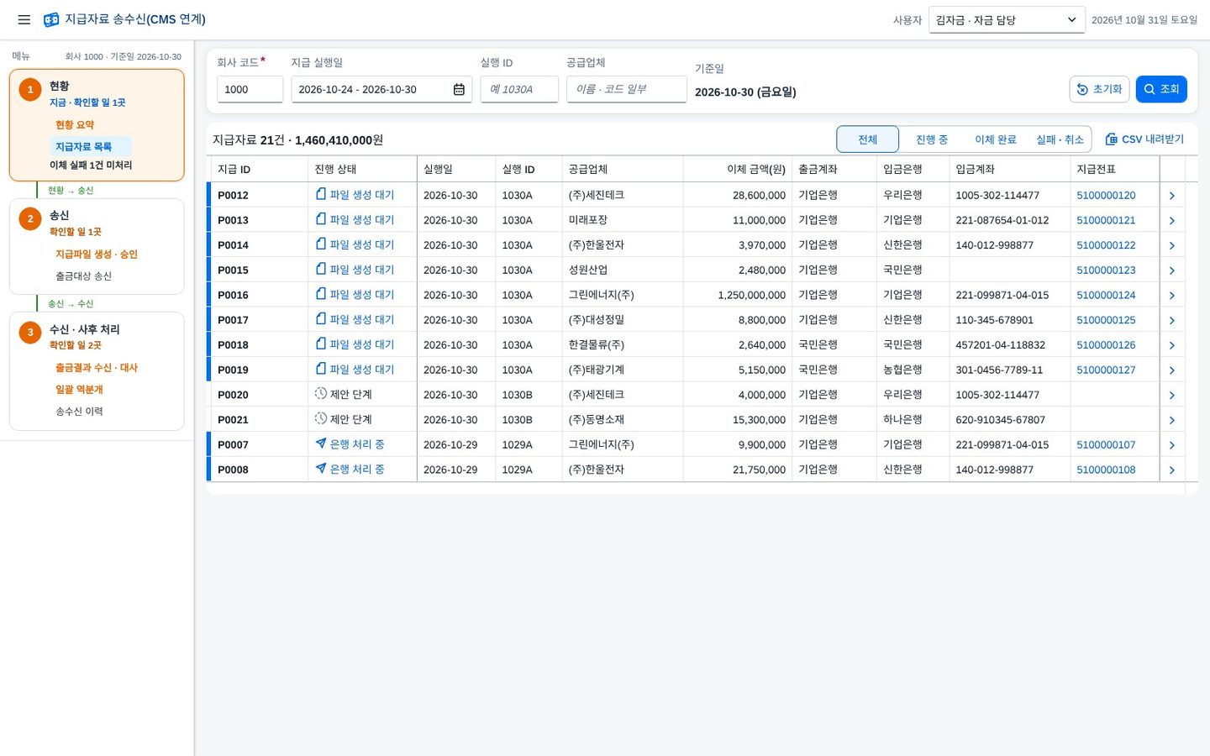Focus the 실행 ID input field
The width and height of the screenshot is (1210, 756).
pyautogui.click(x=519, y=89)
